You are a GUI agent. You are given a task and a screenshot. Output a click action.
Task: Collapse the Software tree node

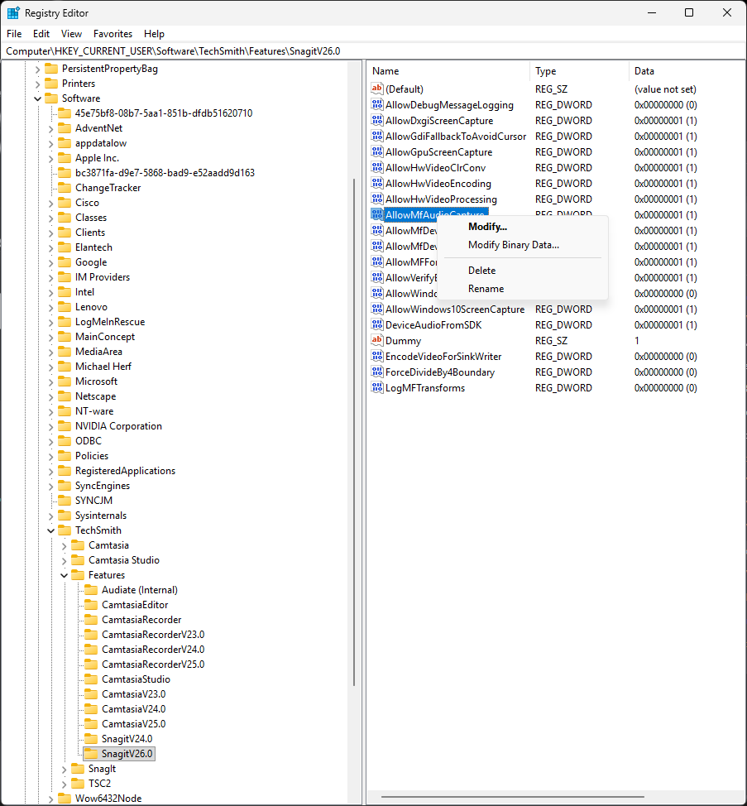[37, 98]
